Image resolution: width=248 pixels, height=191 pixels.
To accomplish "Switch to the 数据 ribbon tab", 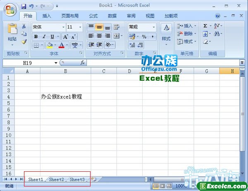I will (x=112, y=16).
